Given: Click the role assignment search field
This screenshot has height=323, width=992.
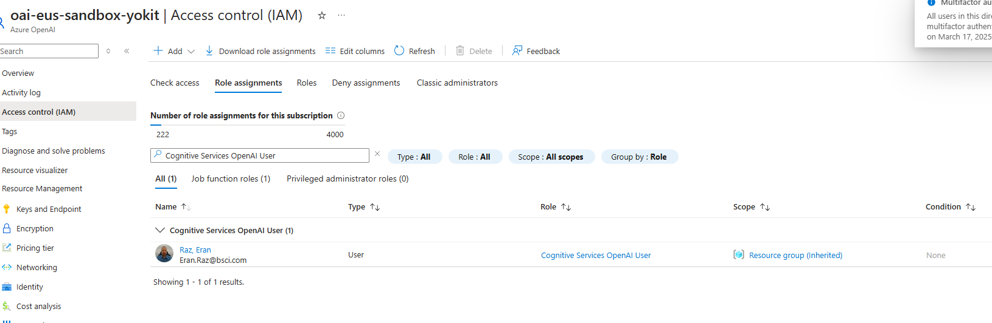Looking at the screenshot, I should pos(260,155).
